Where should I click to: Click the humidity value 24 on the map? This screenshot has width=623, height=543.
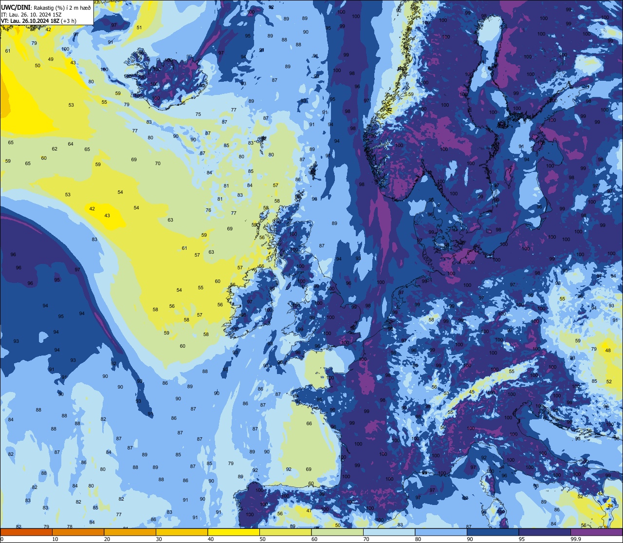pos(610,506)
